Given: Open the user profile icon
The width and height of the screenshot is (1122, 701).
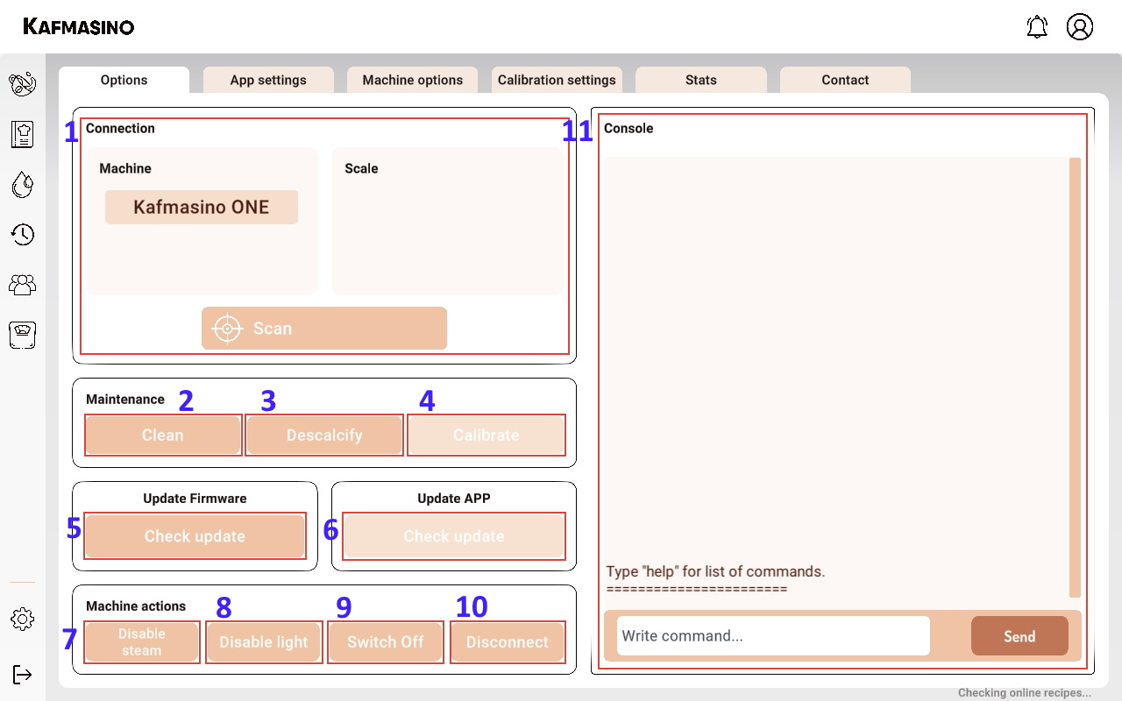Looking at the screenshot, I should click(x=1080, y=26).
